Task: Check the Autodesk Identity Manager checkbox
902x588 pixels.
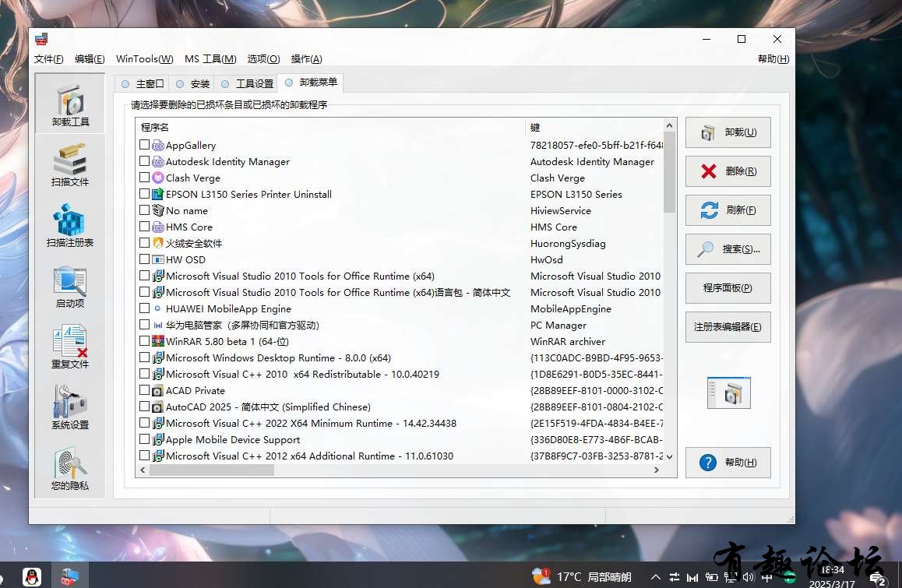Action: [144, 161]
